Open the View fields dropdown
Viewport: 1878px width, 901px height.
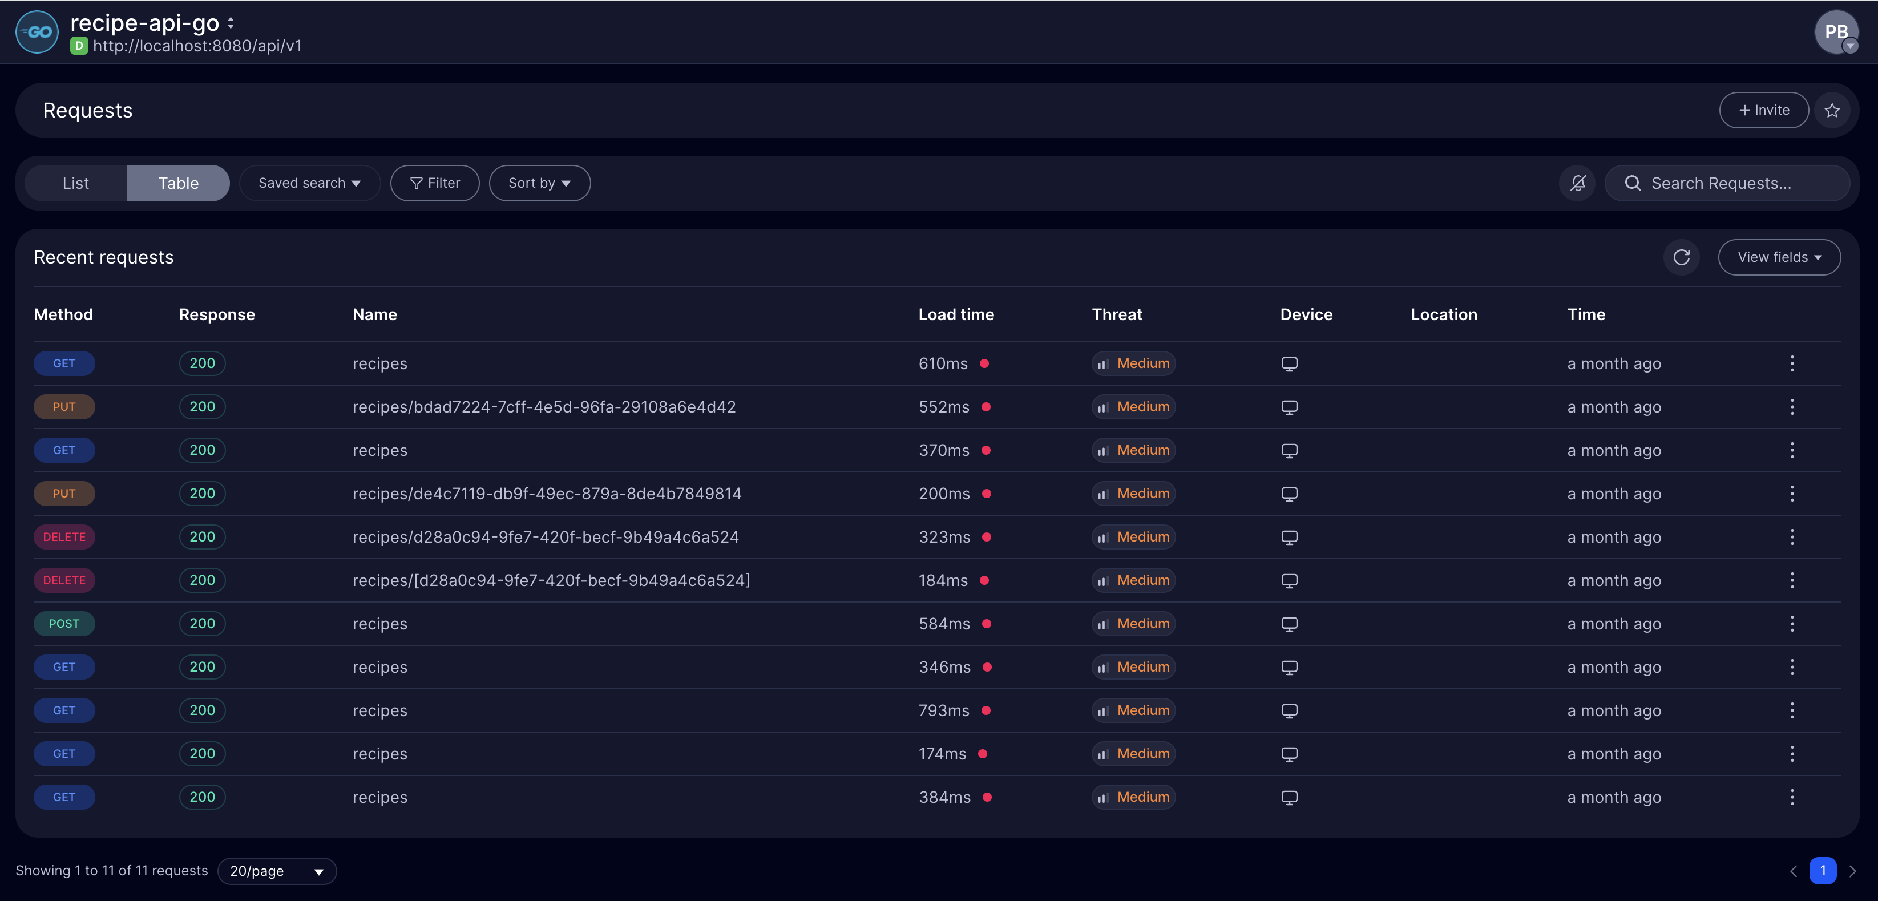(x=1779, y=257)
